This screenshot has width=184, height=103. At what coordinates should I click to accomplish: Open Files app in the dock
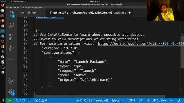[x=3, y=11]
